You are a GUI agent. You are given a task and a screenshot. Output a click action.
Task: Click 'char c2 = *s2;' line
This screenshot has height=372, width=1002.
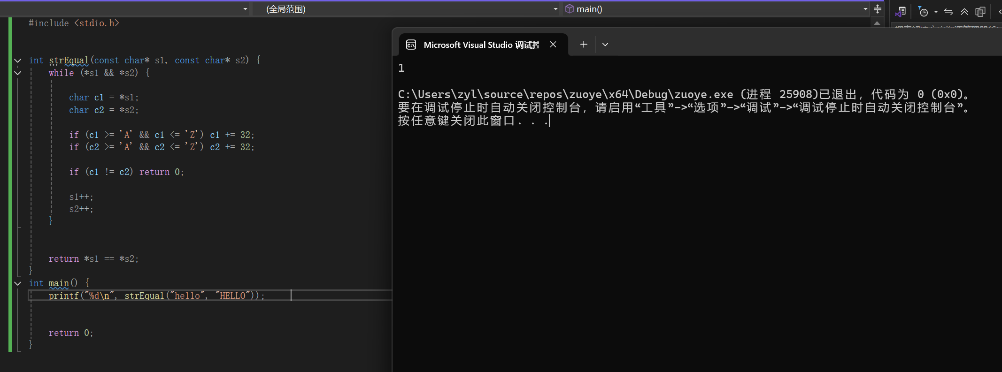pyautogui.click(x=104, y=110)
